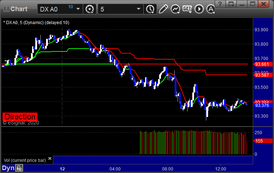Image resolution: width=274 pixels, height=173 pixels.
Task: Click the 08:00 time axis label
Action: point(167,169)
